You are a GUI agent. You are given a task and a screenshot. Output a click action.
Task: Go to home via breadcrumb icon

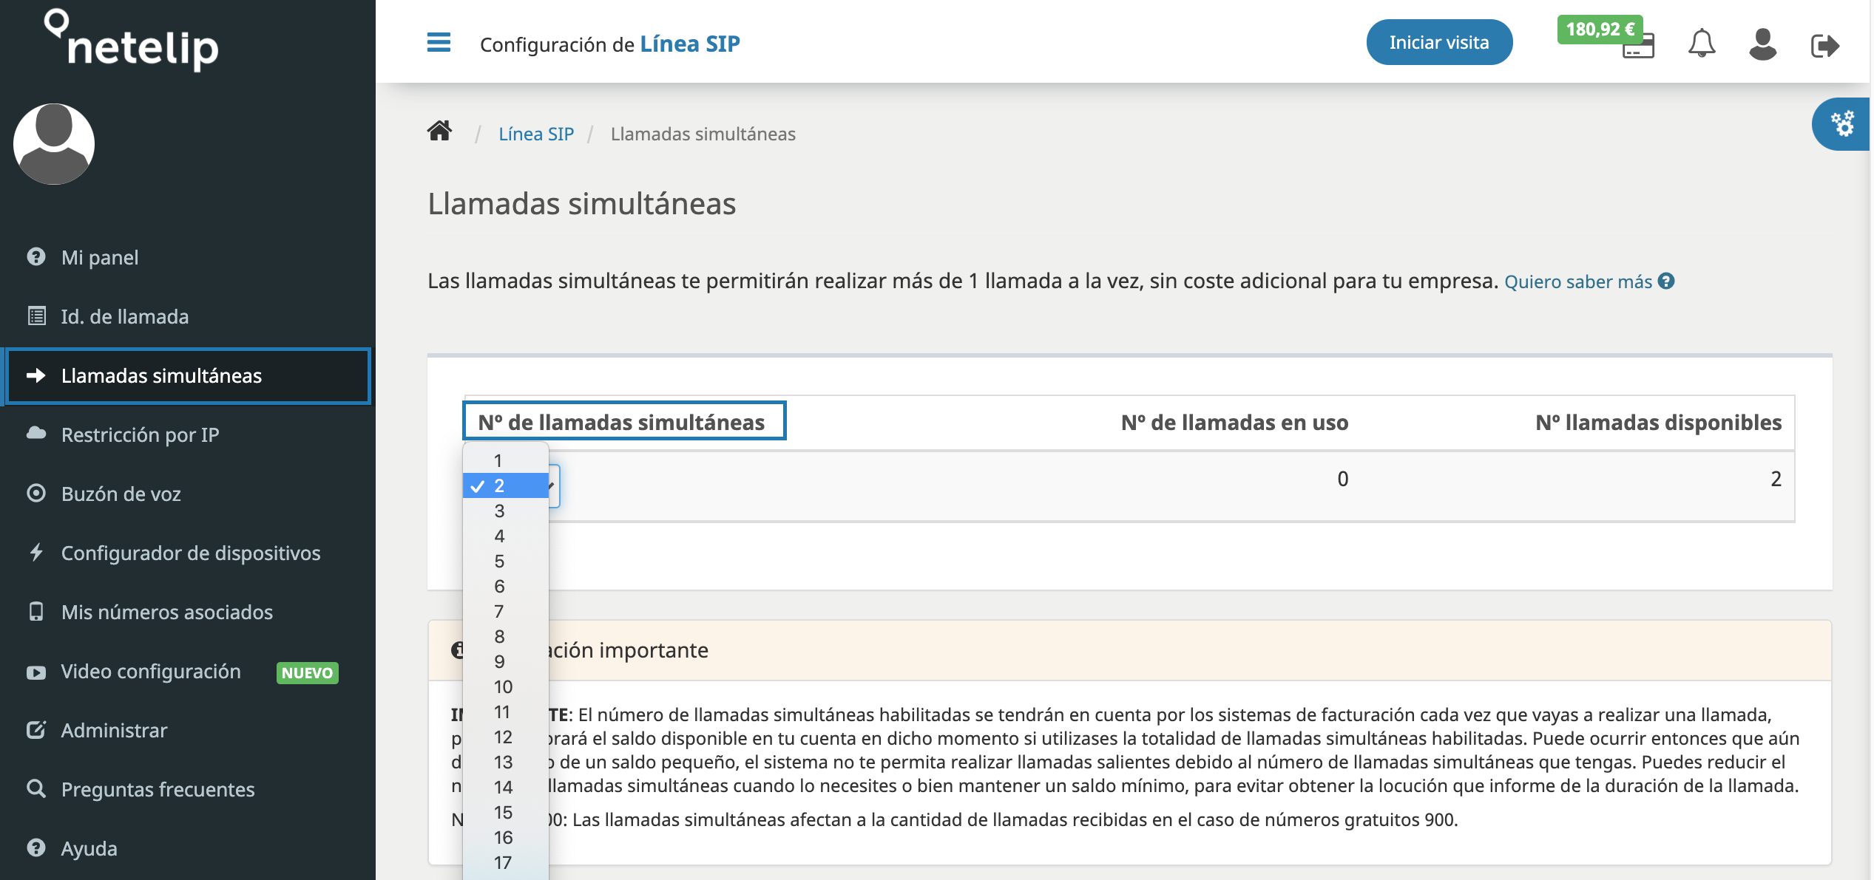coord(439,131)
